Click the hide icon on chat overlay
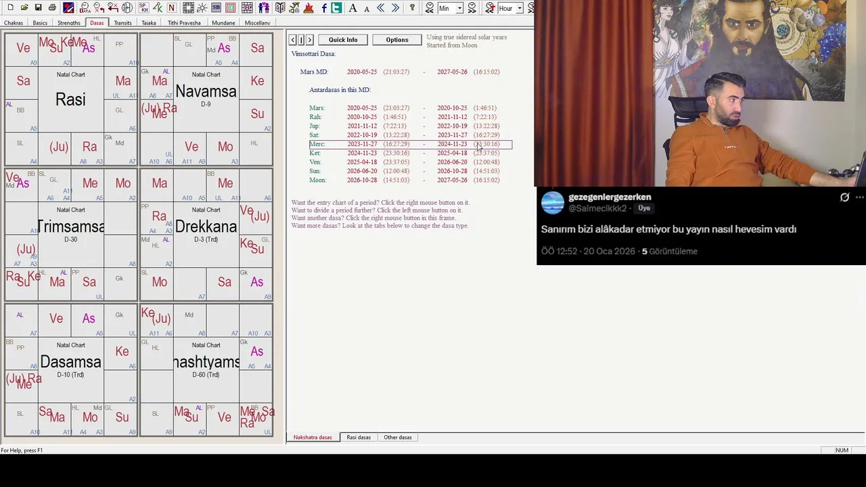 (844, 198)
